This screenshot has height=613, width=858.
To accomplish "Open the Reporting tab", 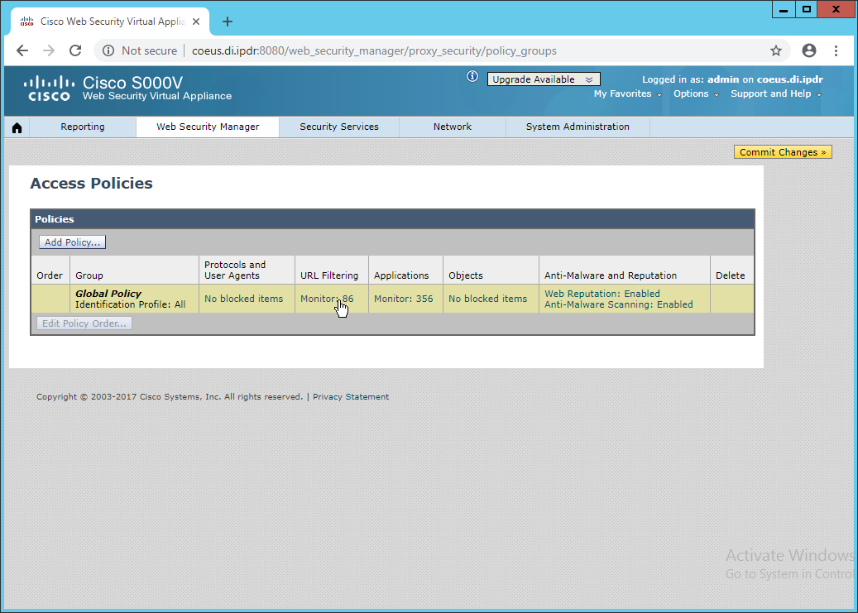I will click(83, 127).
